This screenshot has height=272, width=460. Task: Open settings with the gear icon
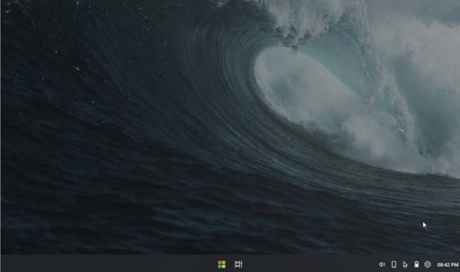(x=428, y=264)
